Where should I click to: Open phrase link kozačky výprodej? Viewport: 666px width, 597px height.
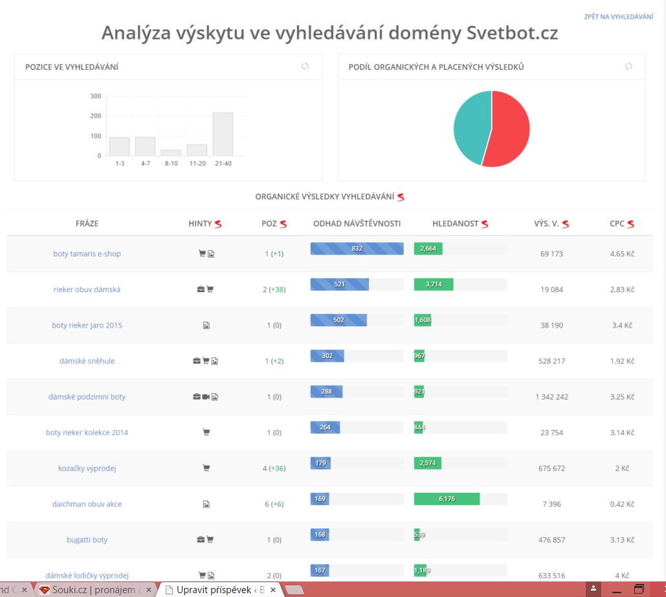click(x=87, y=468)
